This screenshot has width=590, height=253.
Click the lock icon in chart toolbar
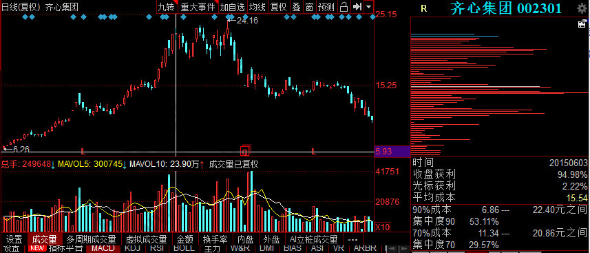pyautogui.click(x=344, y=6)
